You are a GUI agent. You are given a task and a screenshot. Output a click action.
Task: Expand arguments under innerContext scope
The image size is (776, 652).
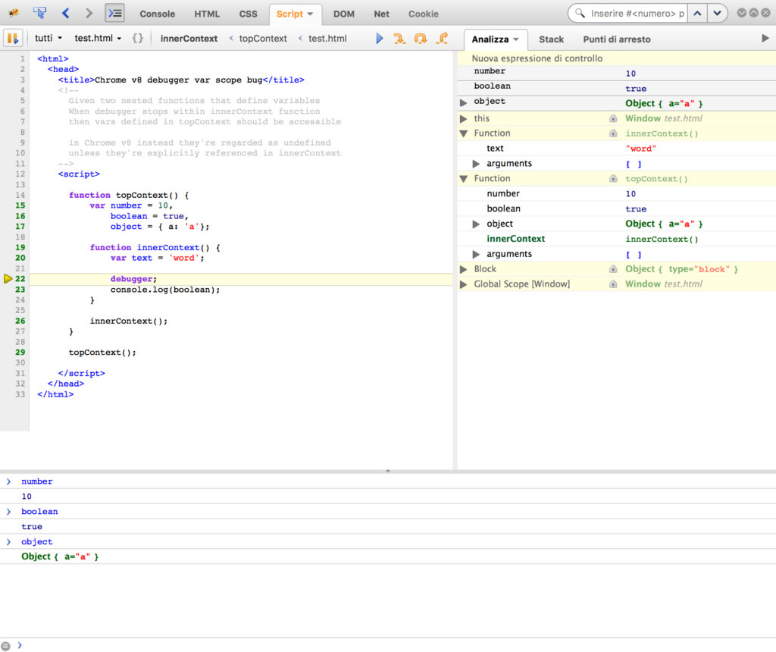(476, 163)
